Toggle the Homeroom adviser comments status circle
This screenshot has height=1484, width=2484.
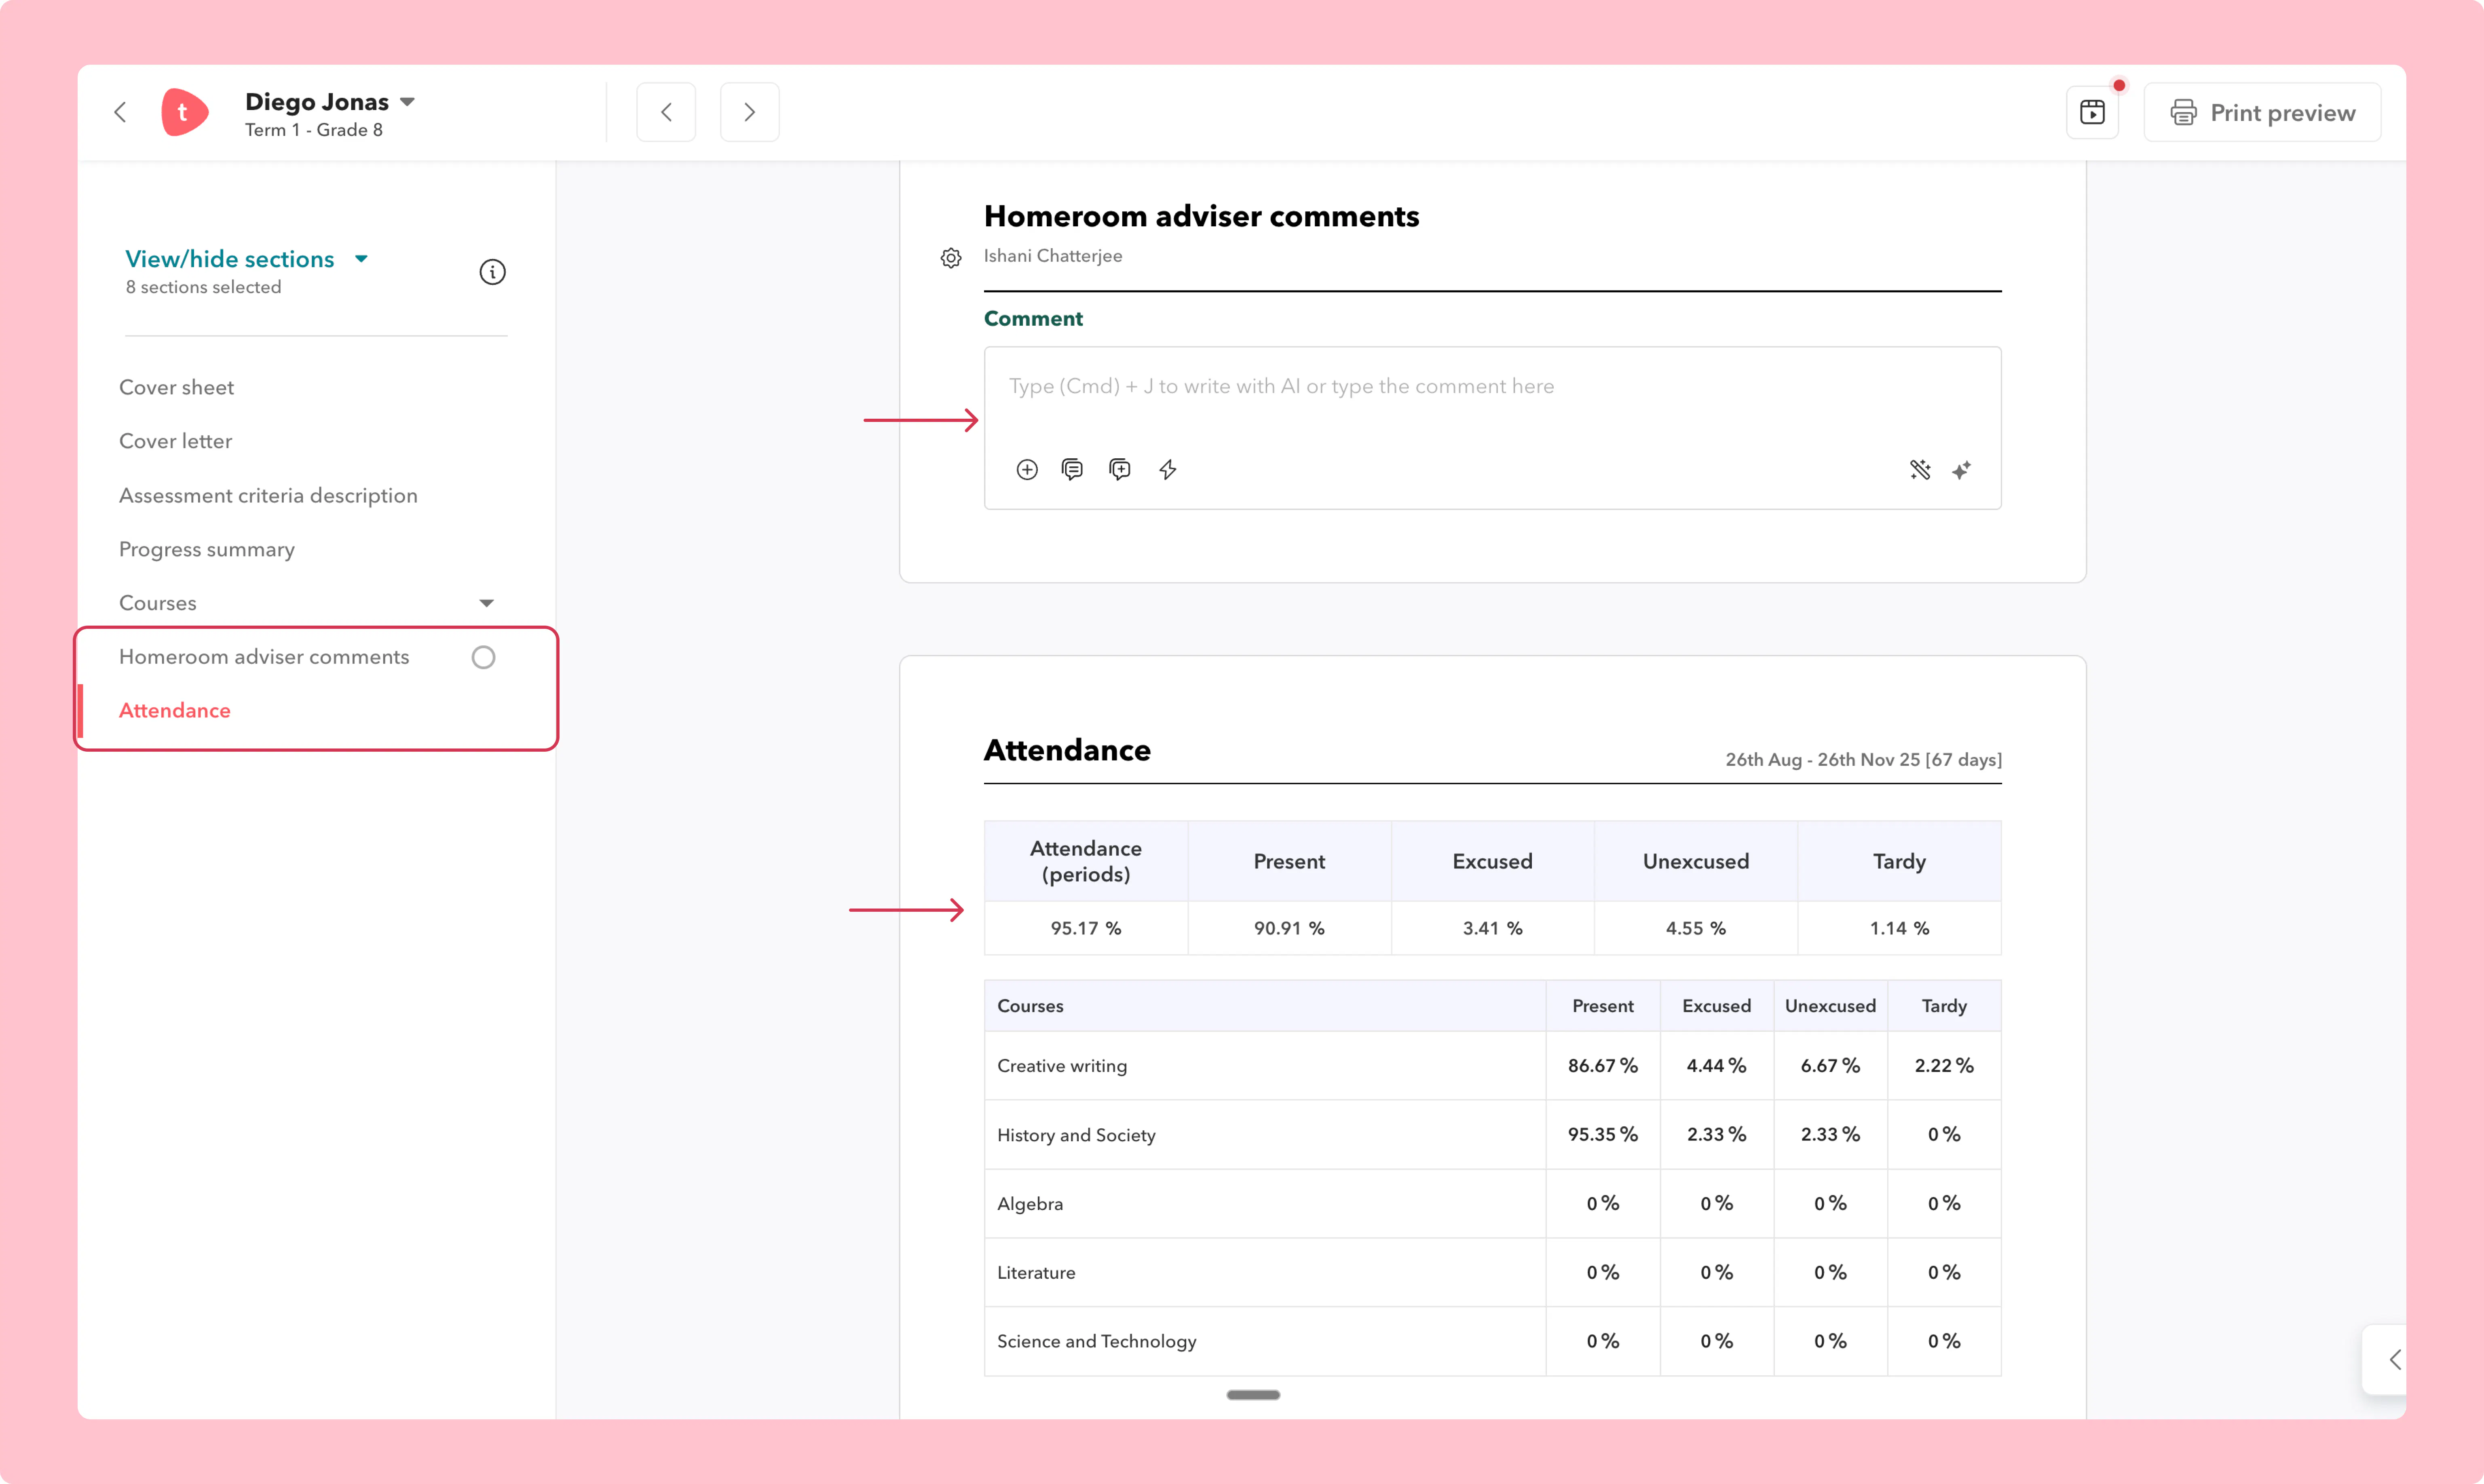[x=483, y=657]
